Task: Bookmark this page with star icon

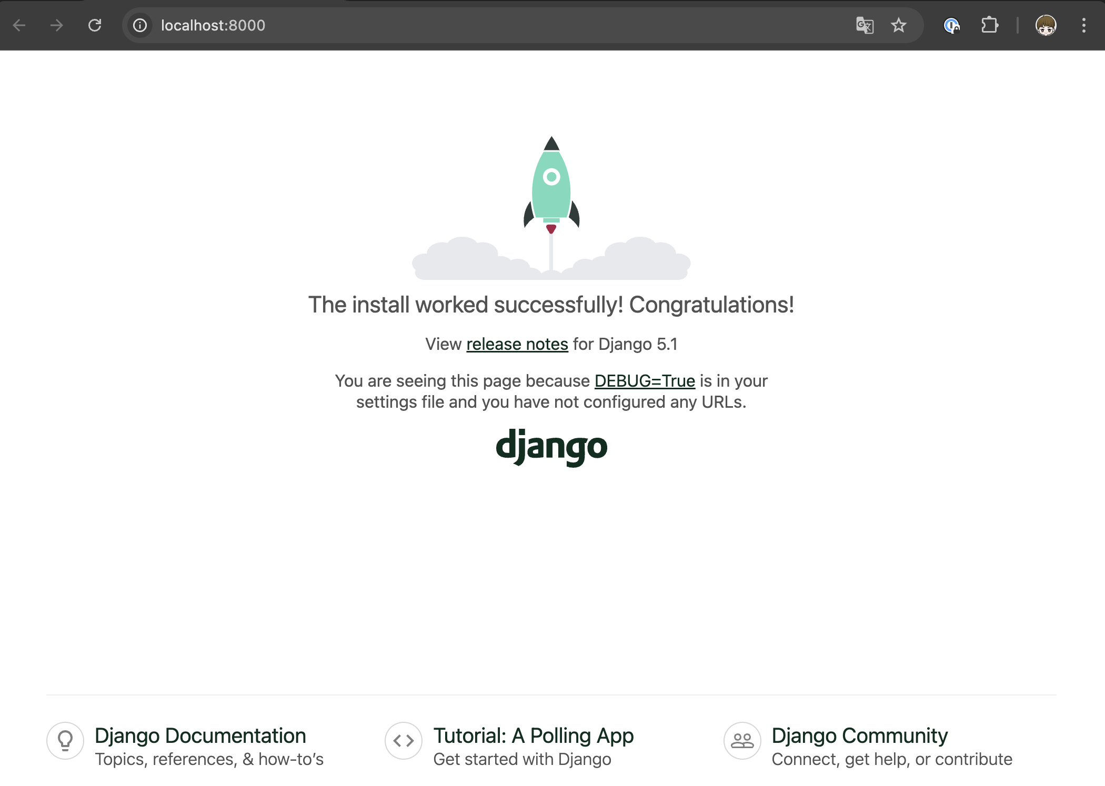Action: (x=899, y=25)
